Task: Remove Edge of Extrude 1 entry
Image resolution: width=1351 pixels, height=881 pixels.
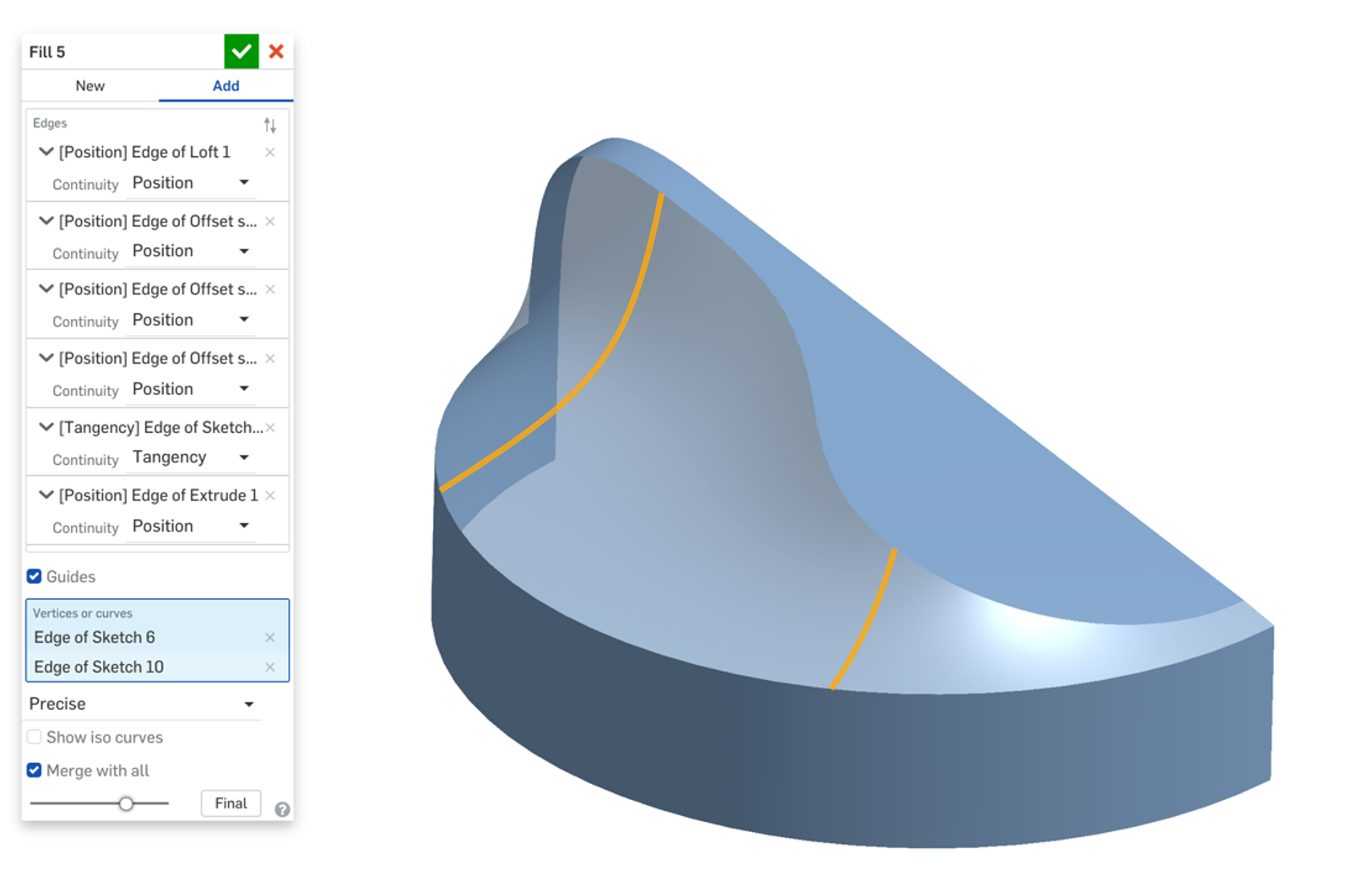Action: coord(270,495)
